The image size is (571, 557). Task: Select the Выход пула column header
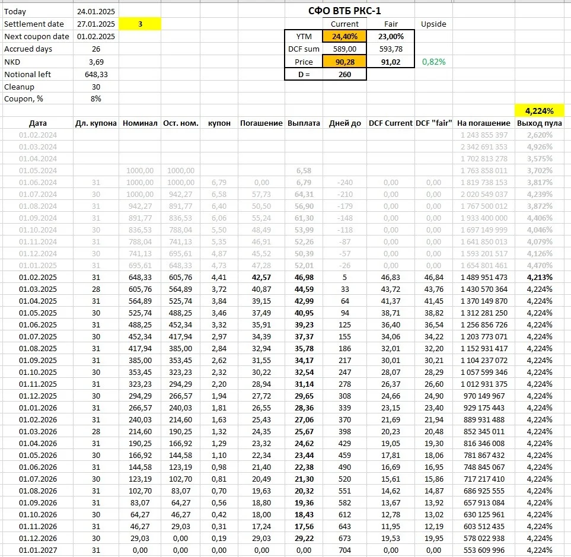(540, 123)
